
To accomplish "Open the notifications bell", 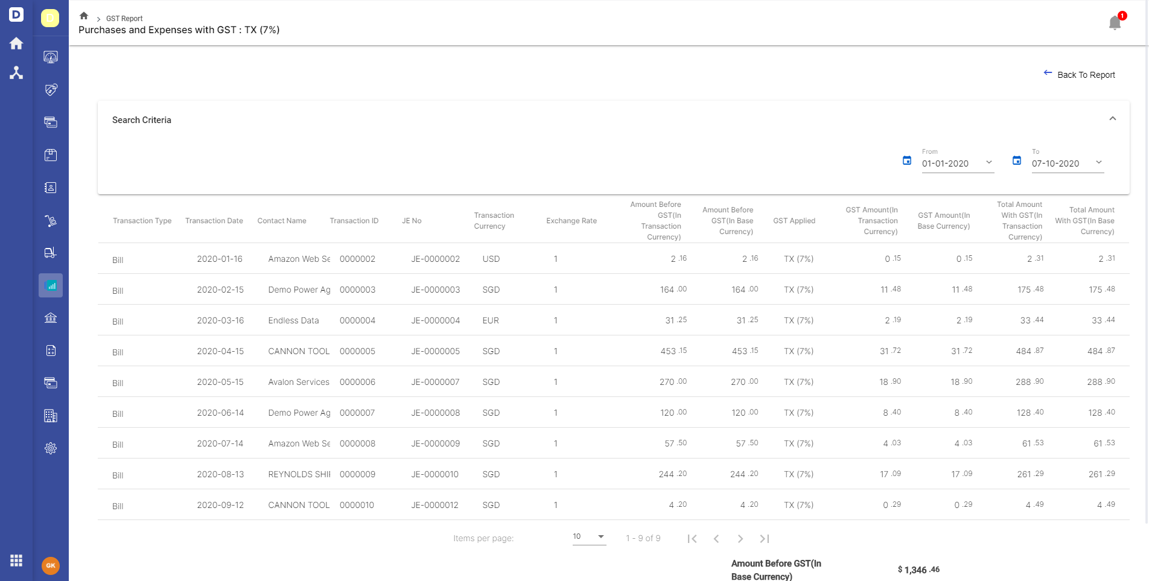I will (1115, 22).
